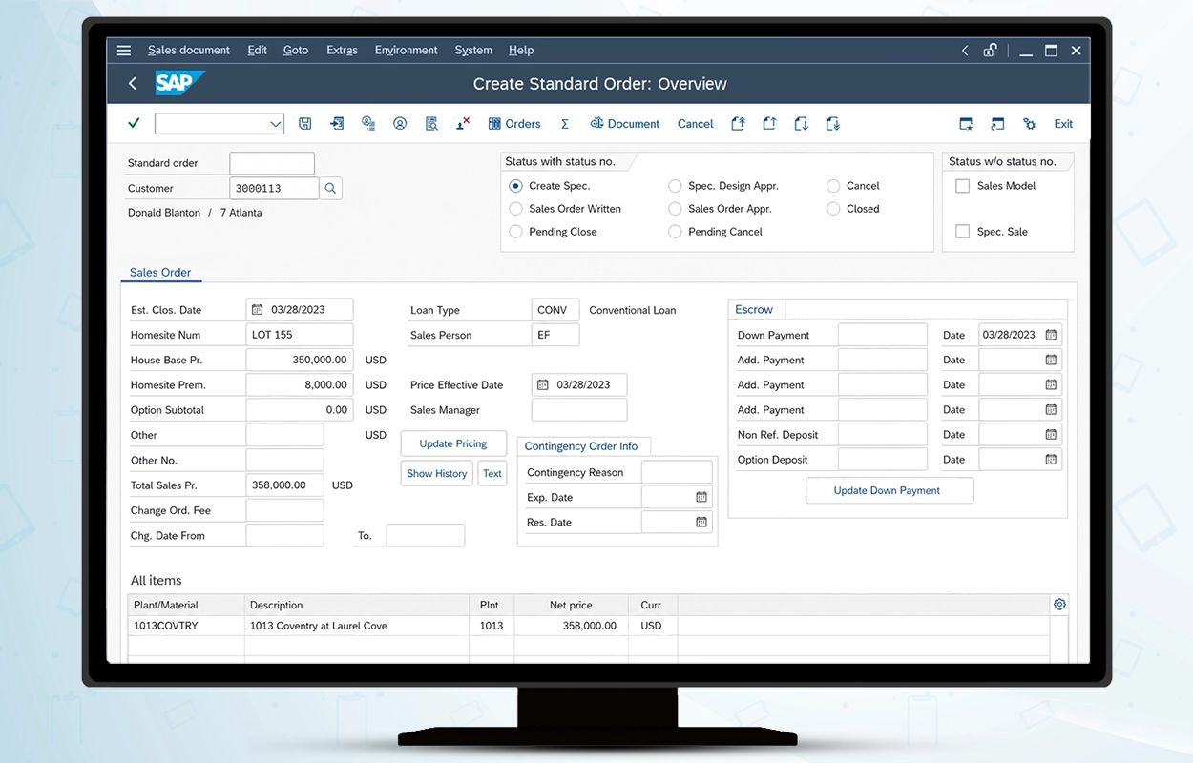
Task: Open calendar icon for Res. Date
Action: pos(701,523)
